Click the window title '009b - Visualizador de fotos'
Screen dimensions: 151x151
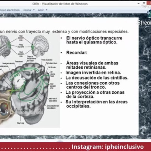pyautogui.click(x=60, y=4)
